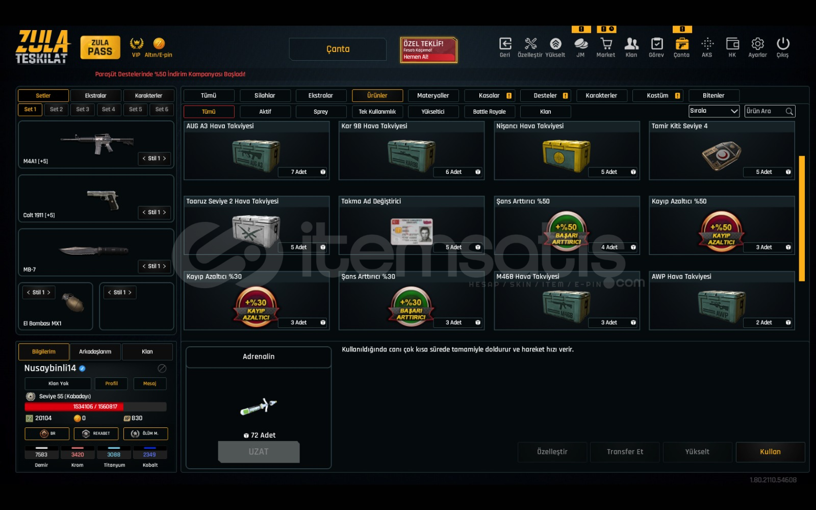Image resolution: width=816 pixels, height=510 pixels.
Task: Open the Karakterler tab beside Ekstralar in the Setler panel
Action: coord(148,96)
